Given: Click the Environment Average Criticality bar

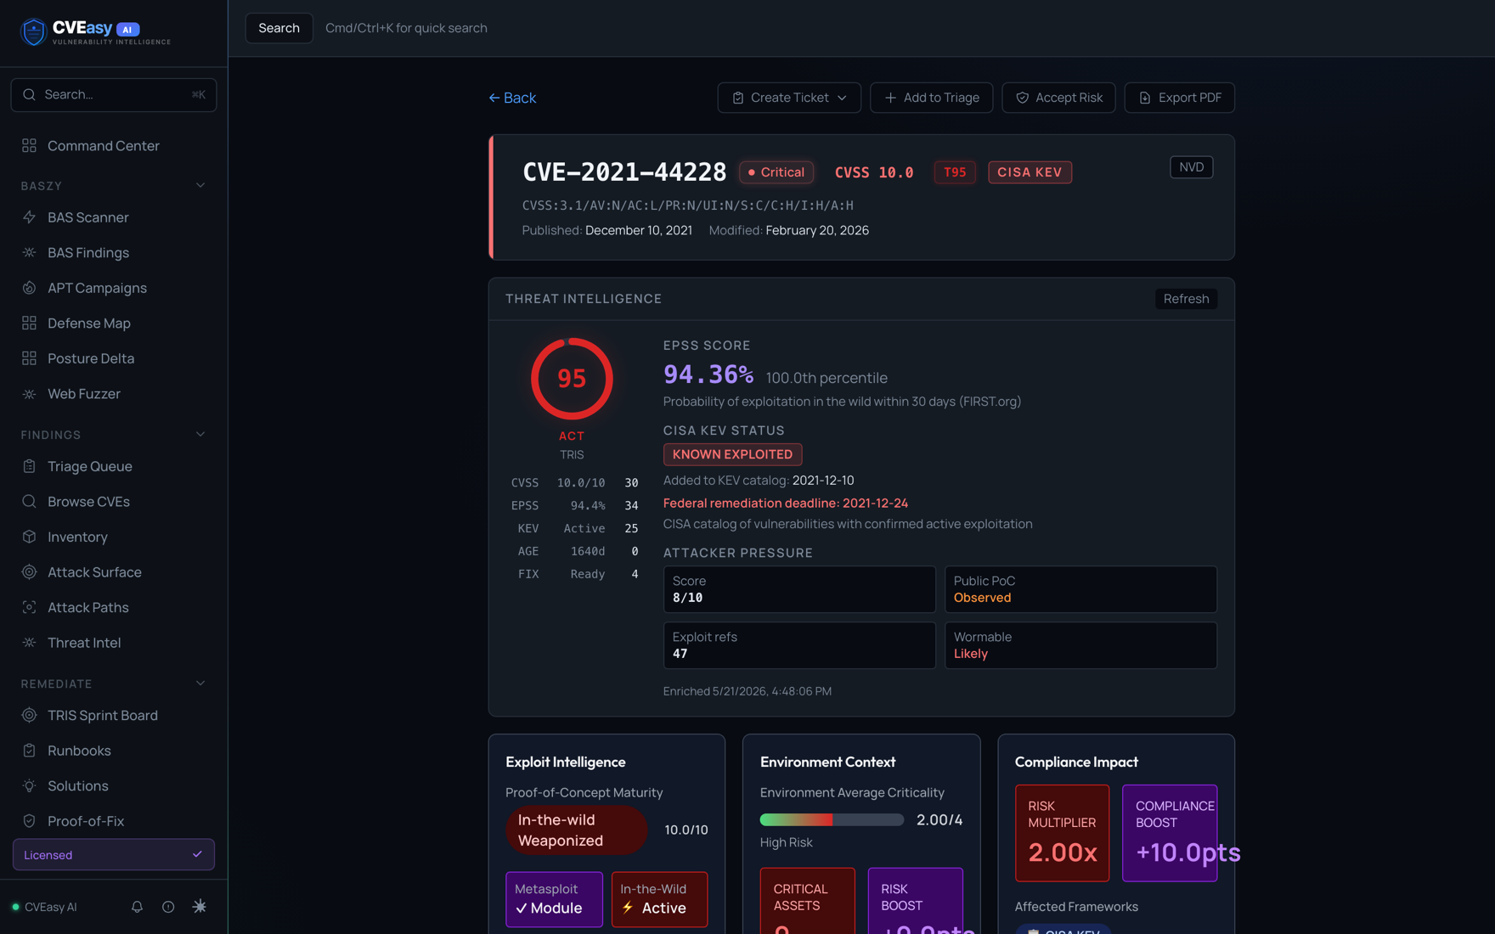Looking at the screenshot, I should point(832,820).
